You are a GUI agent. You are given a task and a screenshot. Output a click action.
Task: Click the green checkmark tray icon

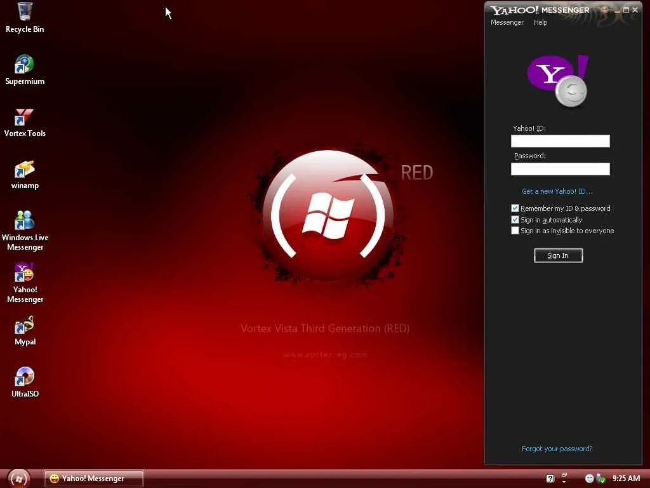point(600,478)
